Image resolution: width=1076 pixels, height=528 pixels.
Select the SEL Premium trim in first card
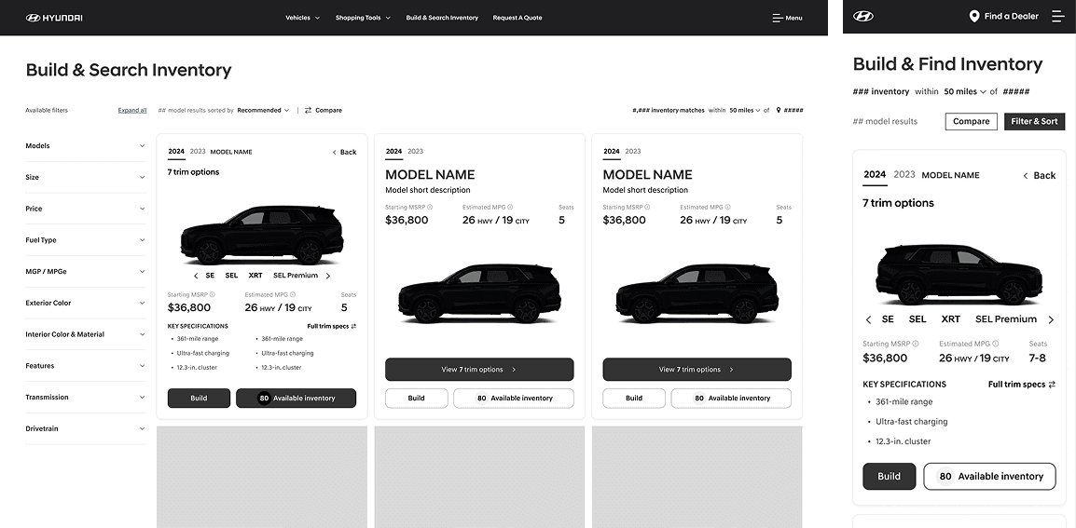point(296,276)
